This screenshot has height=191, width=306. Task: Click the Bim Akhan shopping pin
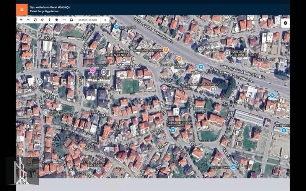(201, 67)
